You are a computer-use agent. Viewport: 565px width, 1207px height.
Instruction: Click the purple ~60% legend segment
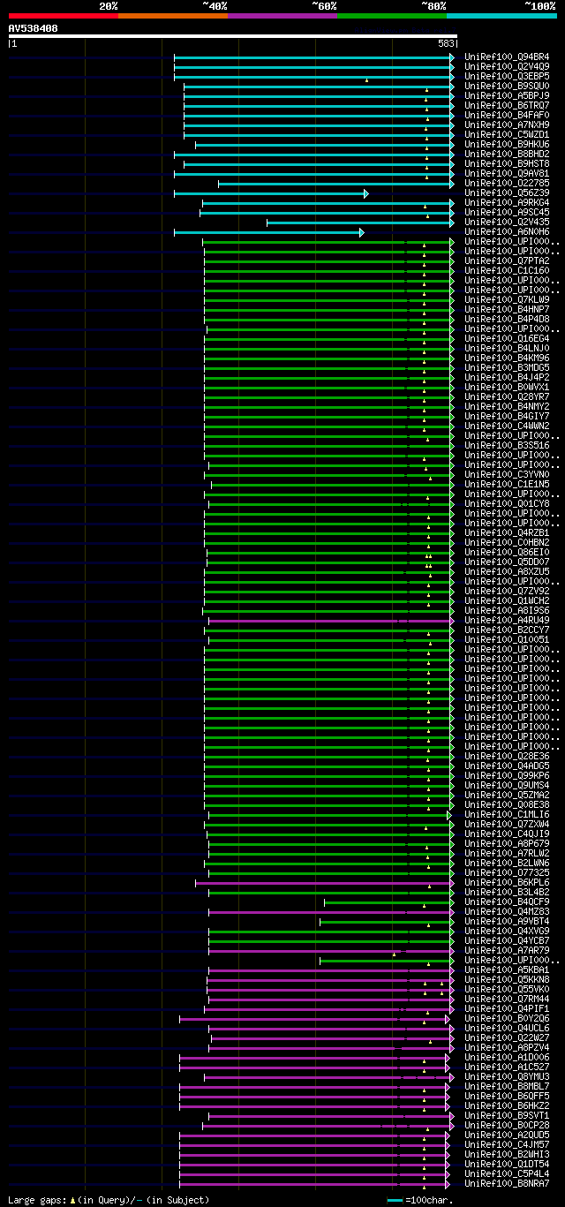point(282,16)
